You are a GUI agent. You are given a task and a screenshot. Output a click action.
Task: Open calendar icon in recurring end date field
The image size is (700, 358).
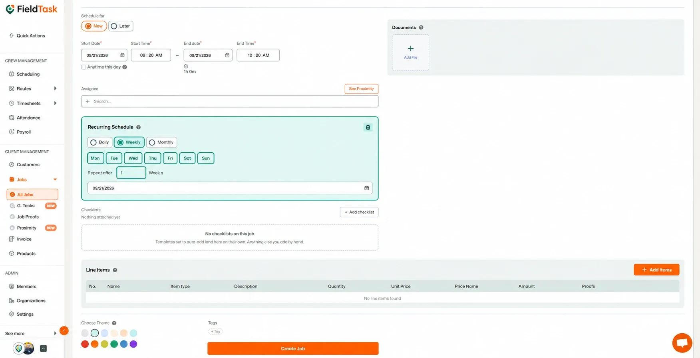[366, 188]
